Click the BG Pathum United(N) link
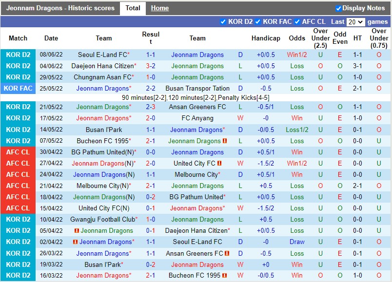392x282 pixels. point(102,152)
